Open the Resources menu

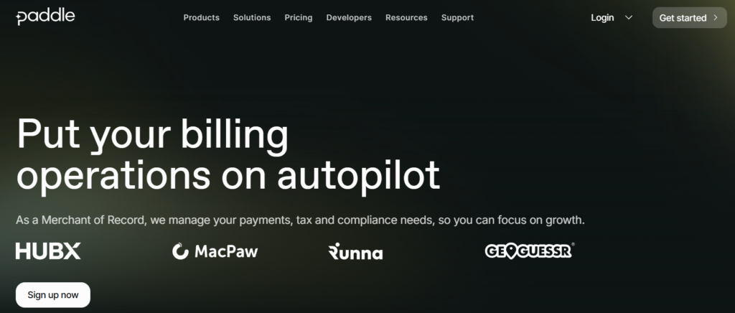406,18
